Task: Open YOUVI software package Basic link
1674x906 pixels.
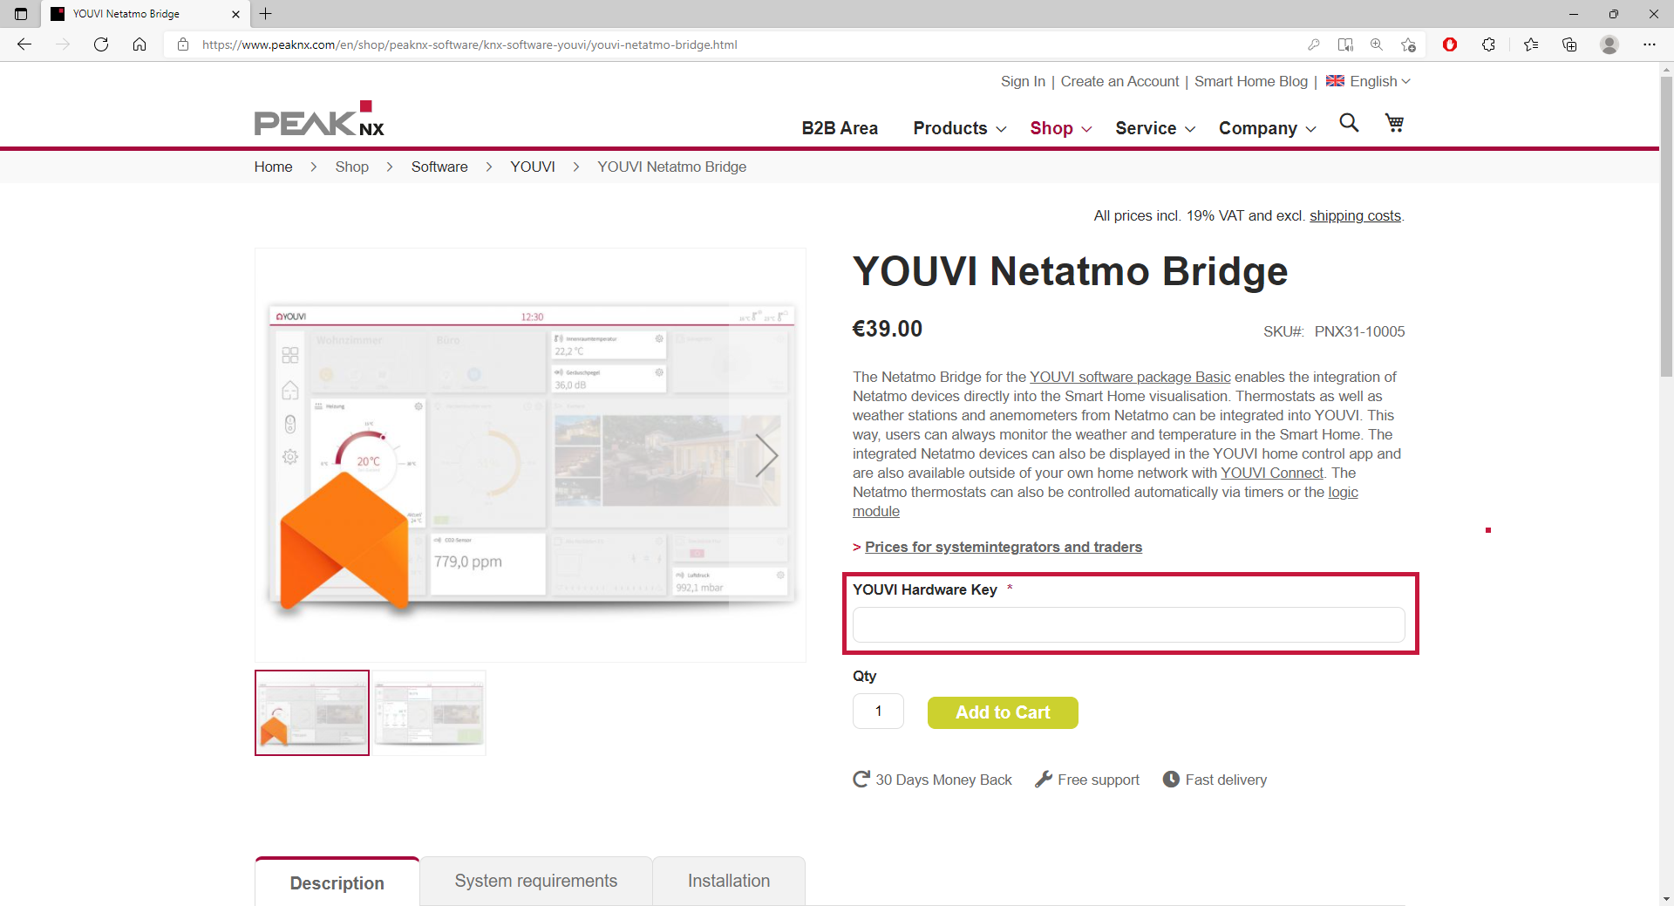Action: (x=1130, y=377)
